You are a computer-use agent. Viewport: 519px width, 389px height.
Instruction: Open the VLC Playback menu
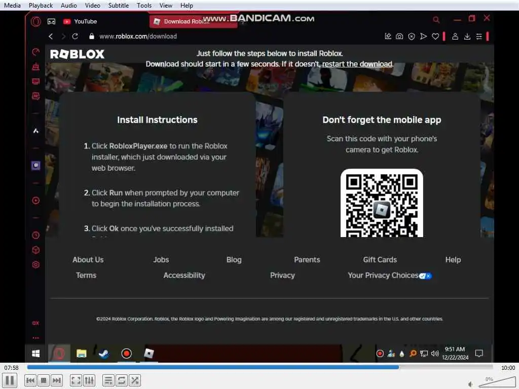41,5
